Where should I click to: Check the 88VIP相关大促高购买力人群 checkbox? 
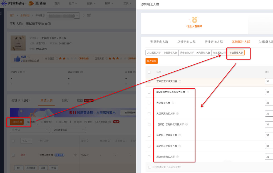(149, 92)
